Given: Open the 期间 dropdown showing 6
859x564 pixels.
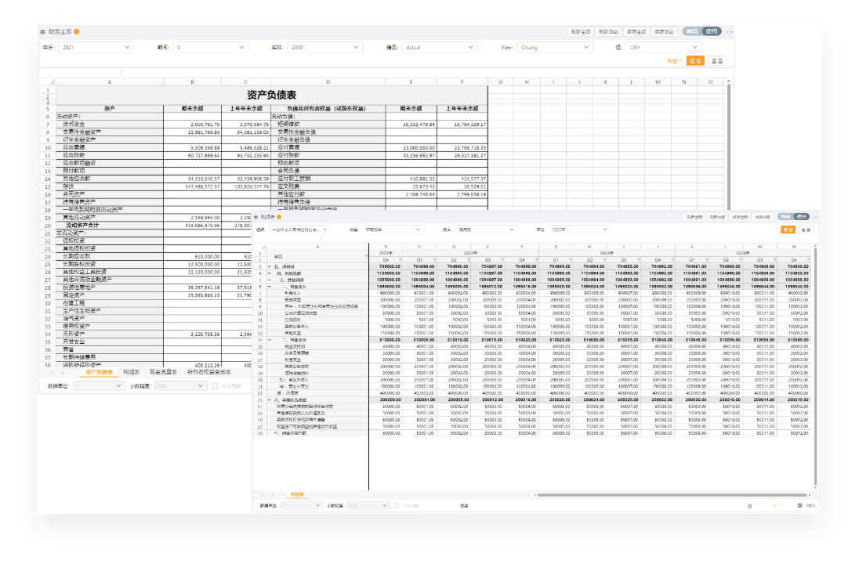Looking at the screenshot, I should click(210, 48).
